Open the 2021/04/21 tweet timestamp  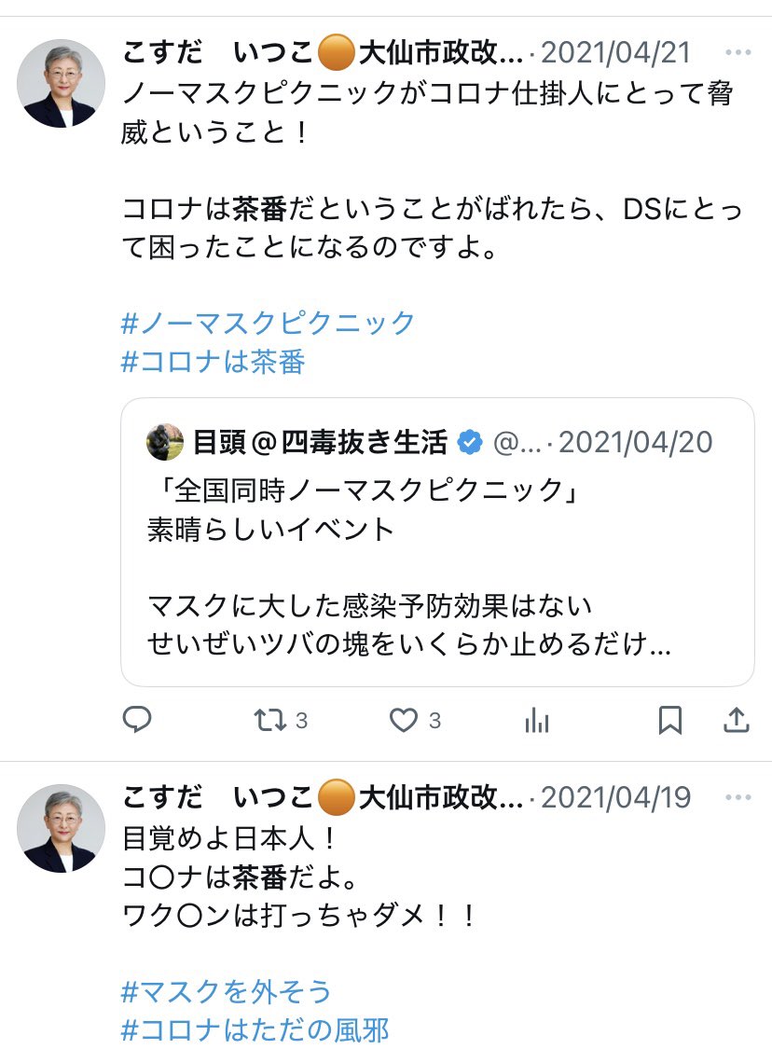[616, 52]
